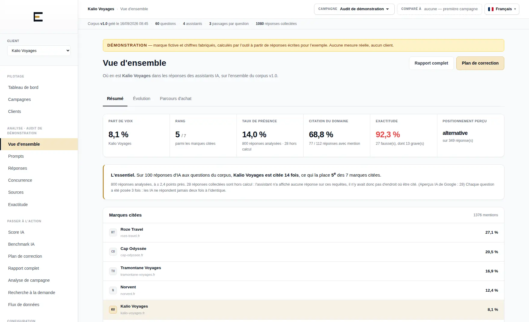Click the KV badge for Kalio Voyages
The width and height of the screenshot is (529, 322).
(113, 309)
